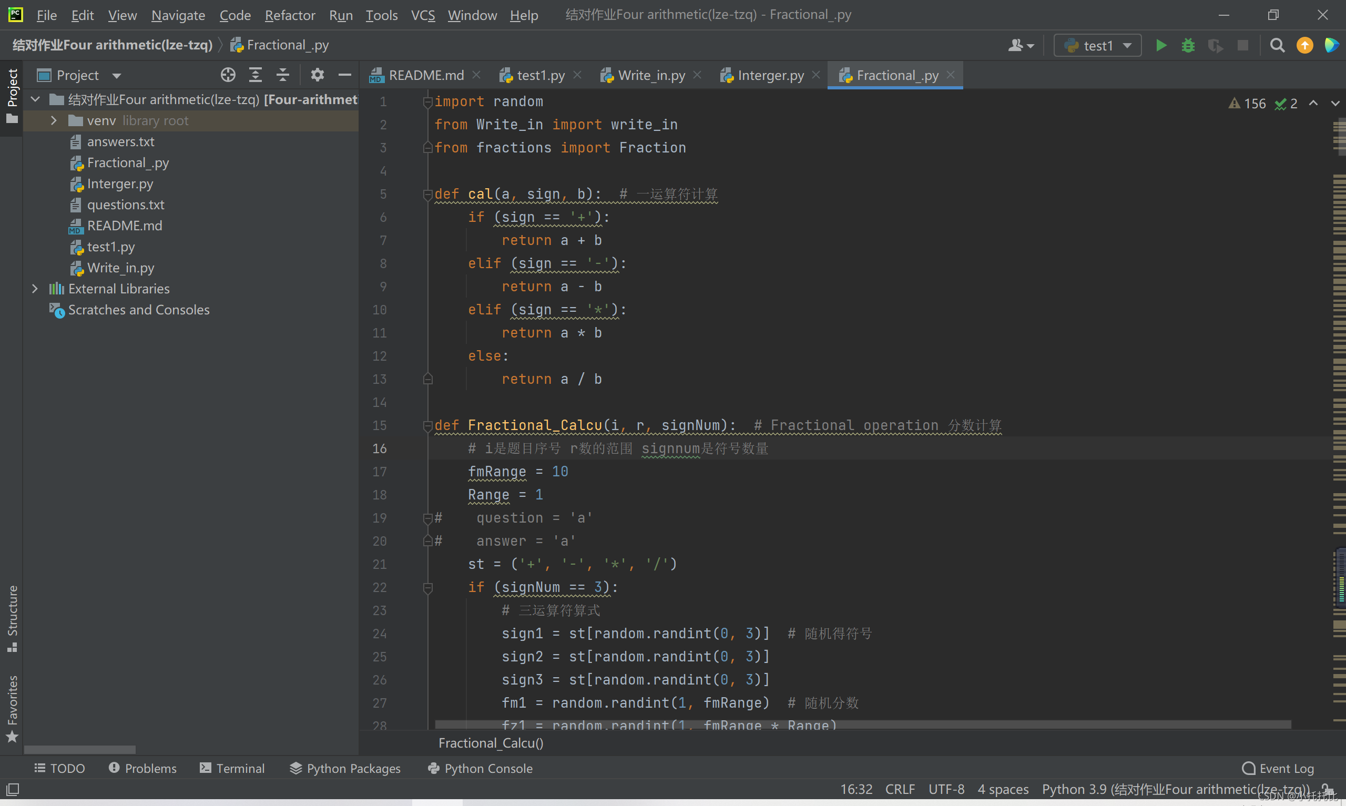Image resolution: width=1346 pixels, height=806 pixels.
Task: Open the File menu
Action: click(x=47, y=15)
